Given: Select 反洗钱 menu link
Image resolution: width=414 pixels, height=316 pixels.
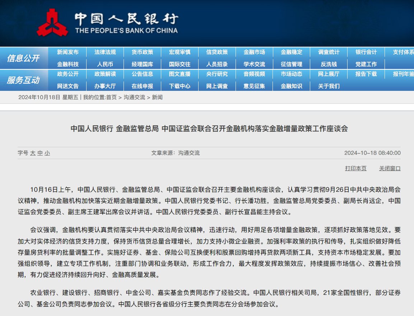Looking at the screenshot, I should [x=329, y=64].
